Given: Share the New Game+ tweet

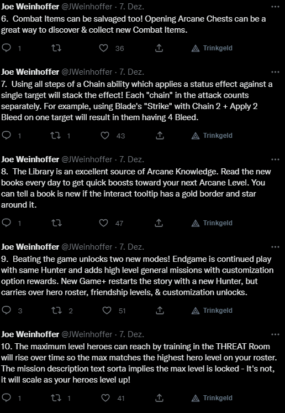Looking at the screenshot, I should pos(160,310).
